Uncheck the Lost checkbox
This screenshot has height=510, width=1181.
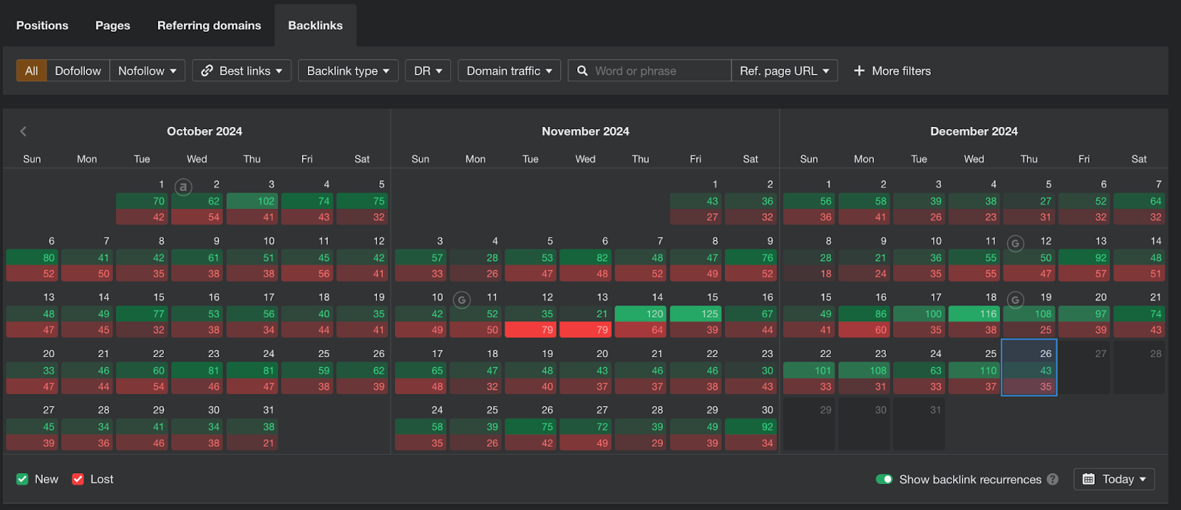click(78, 479)
